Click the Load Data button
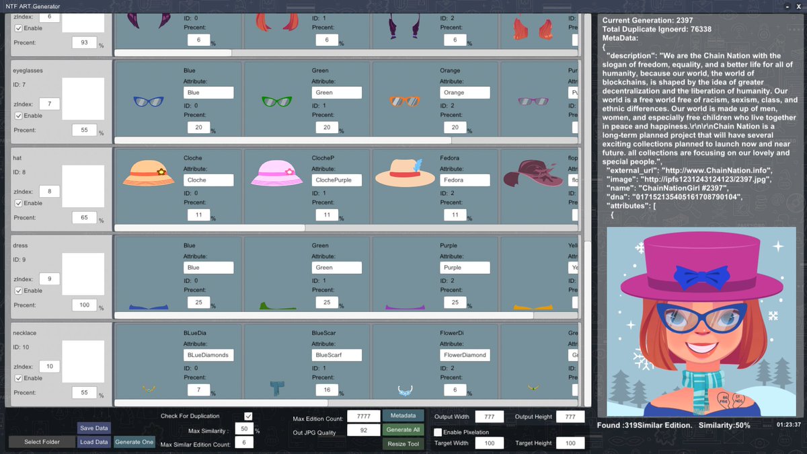This screenshot has width=807, height=454. click(x=93, y=442)
